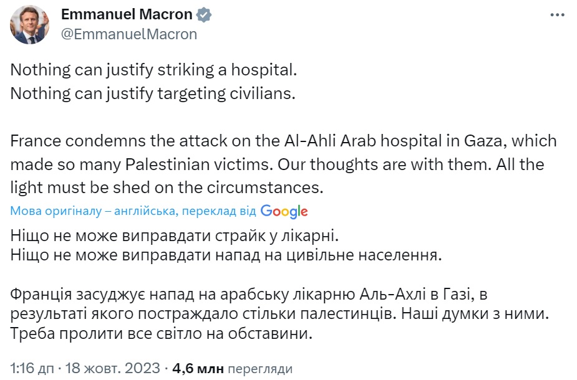Screen dimensions: 577x380
Task: Open the @EmmanuelMacron handle link
Action: [128, 34]
